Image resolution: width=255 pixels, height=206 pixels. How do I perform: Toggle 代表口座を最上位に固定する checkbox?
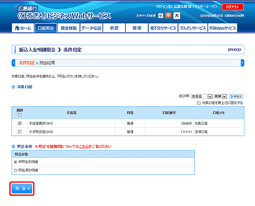(x=199, y=103)
